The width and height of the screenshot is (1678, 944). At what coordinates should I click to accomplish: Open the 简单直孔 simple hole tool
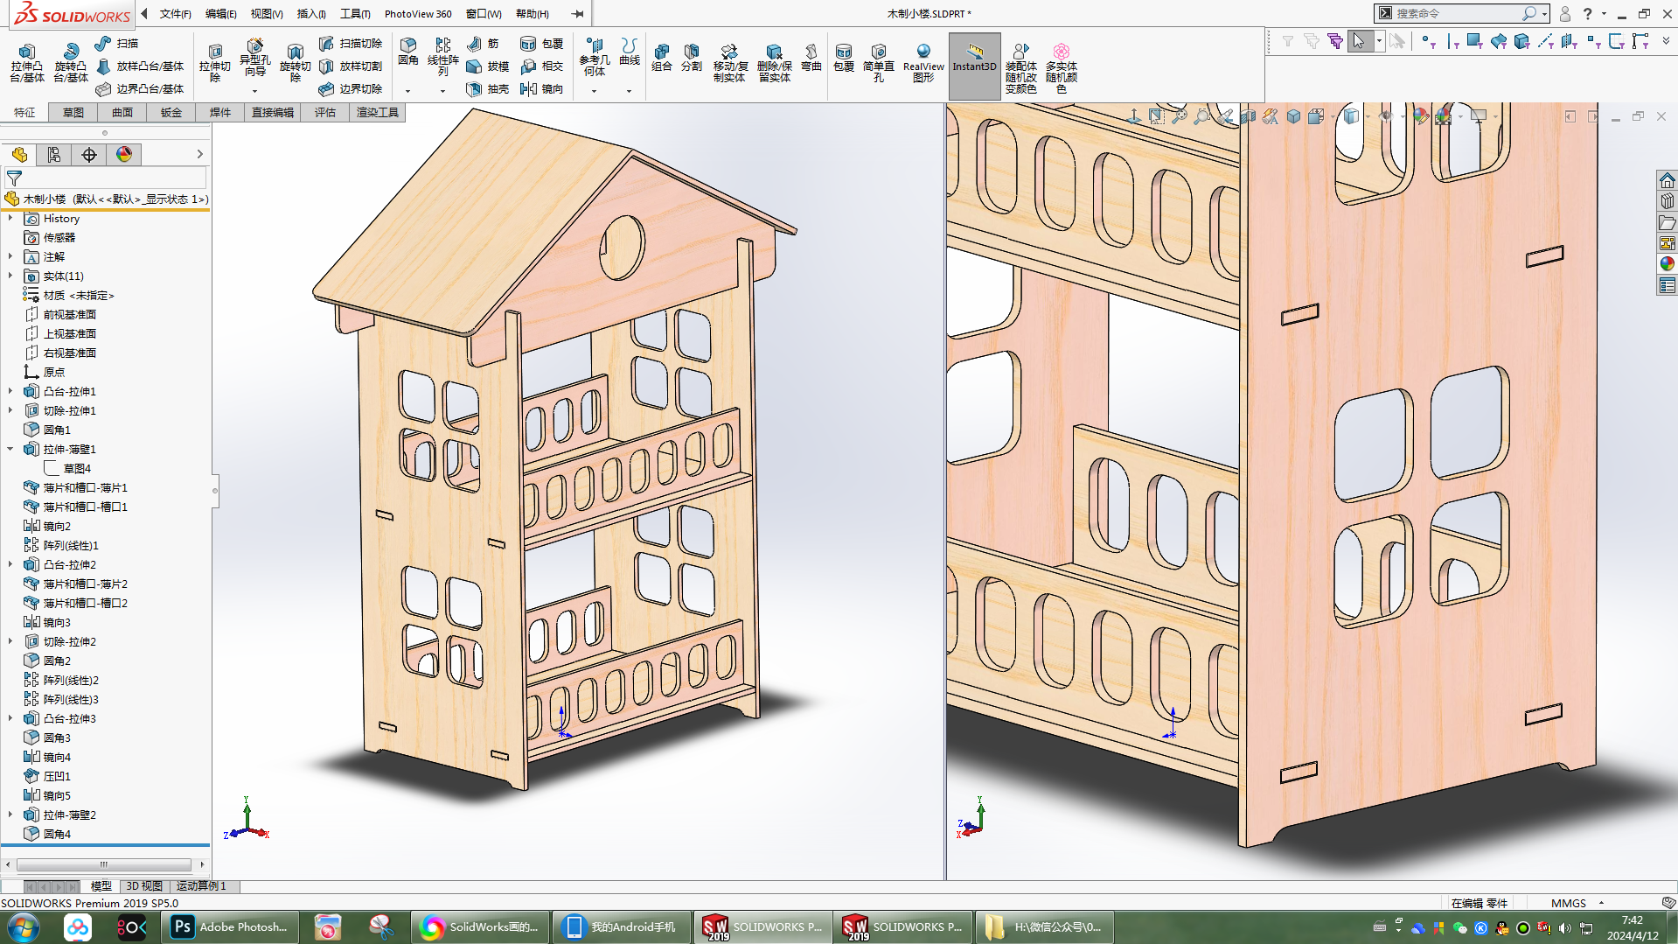(x=879, y=63)
